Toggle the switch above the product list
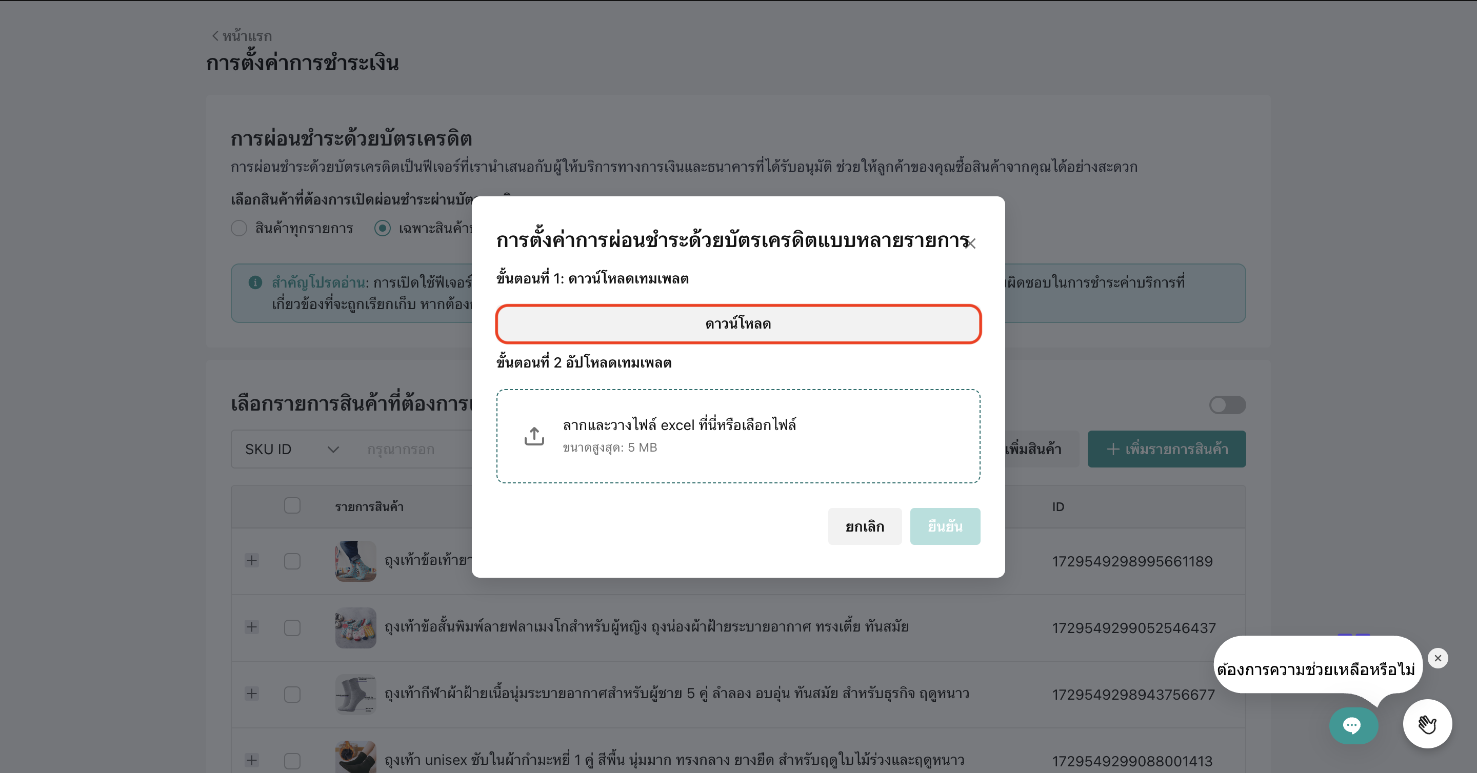Viewport: 1477px width, 773px height. point(1227,405)
